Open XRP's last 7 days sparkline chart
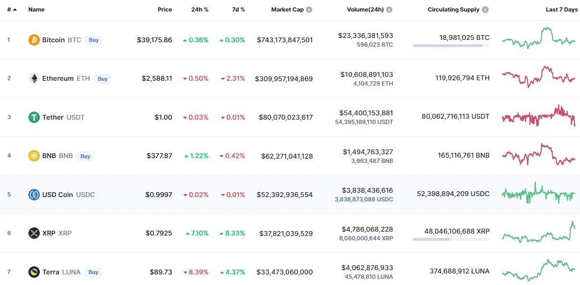Screen dimensions: 580x285 539,232
